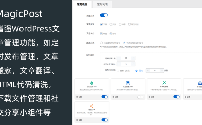The width and height of the screenshot is (202, 125).
Task: Click the 文章搬家-Pro card title
Action: coord(128,87)
